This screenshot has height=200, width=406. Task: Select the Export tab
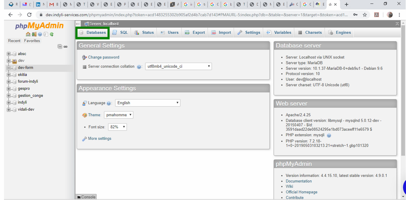click(195, 32)
